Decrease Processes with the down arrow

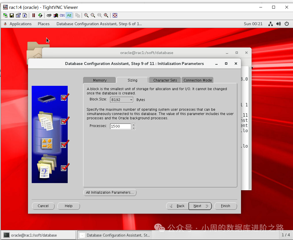click(x=133, y=128)
